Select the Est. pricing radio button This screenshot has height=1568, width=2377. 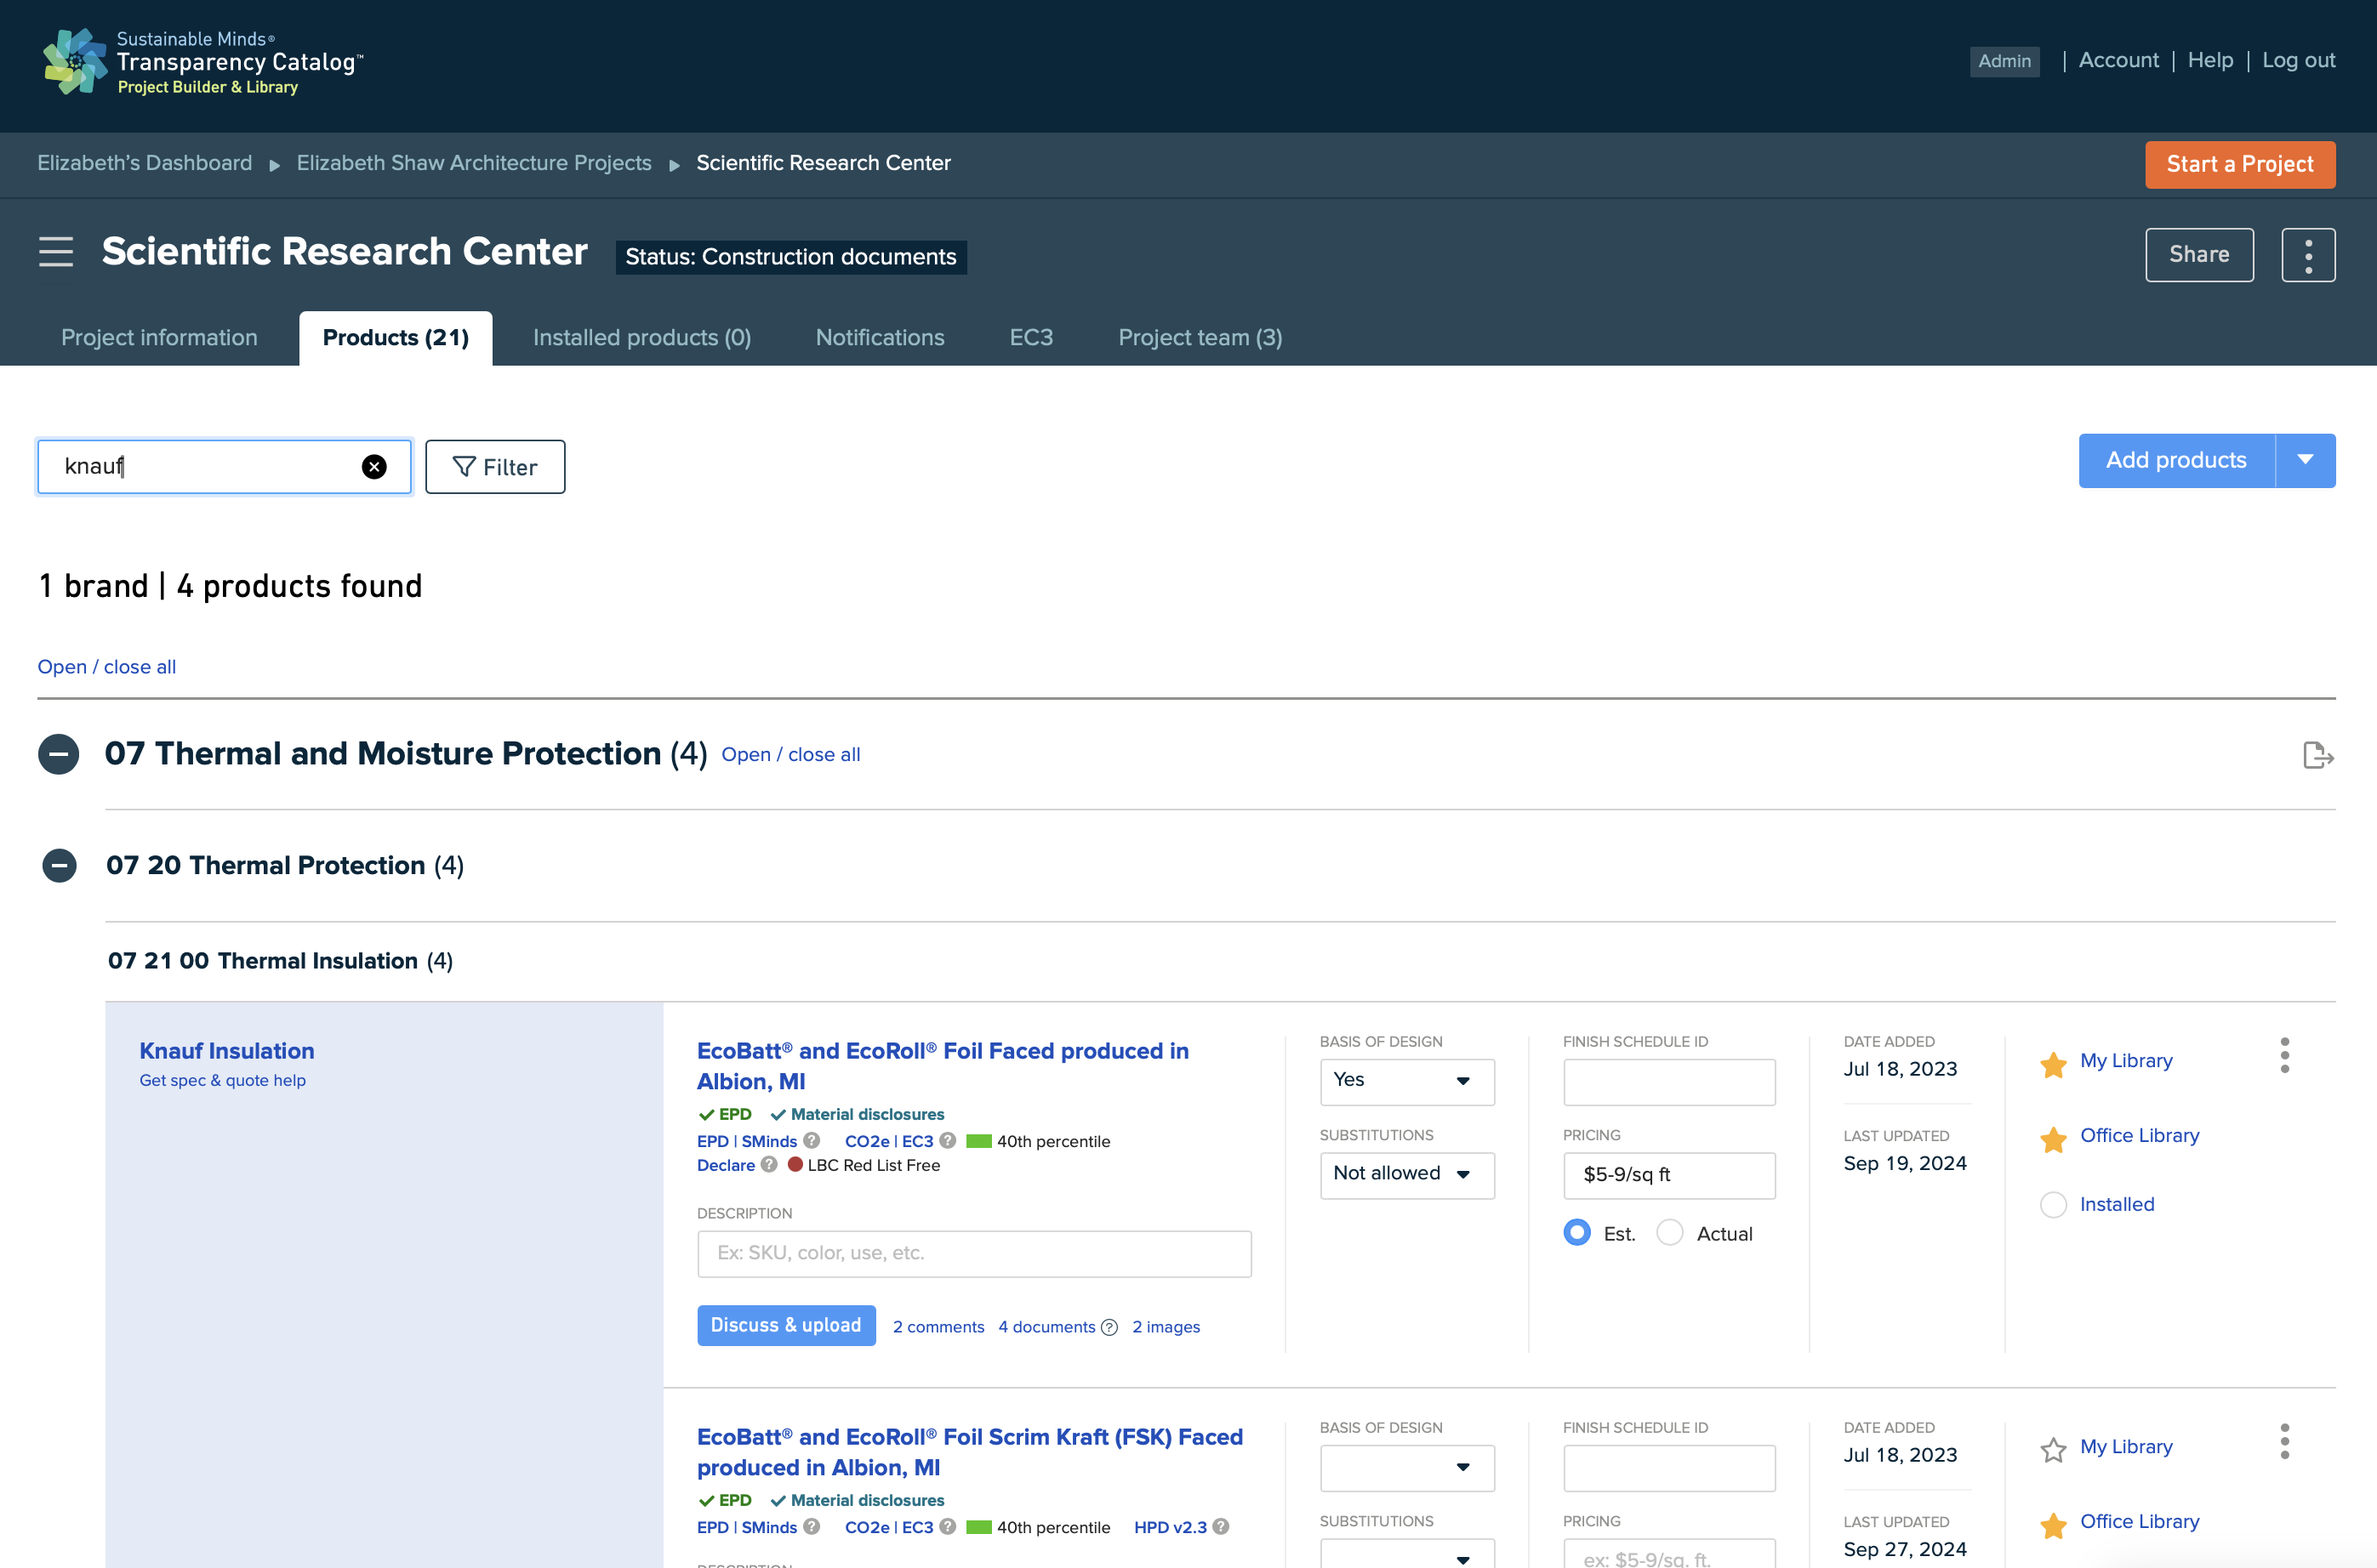(1576, 1232)
